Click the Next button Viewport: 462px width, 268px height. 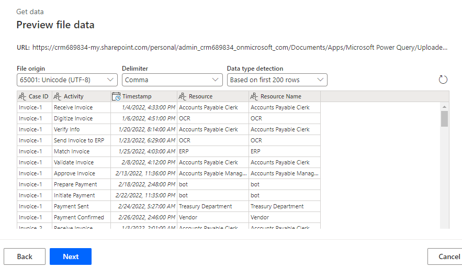tap(71, 256)
